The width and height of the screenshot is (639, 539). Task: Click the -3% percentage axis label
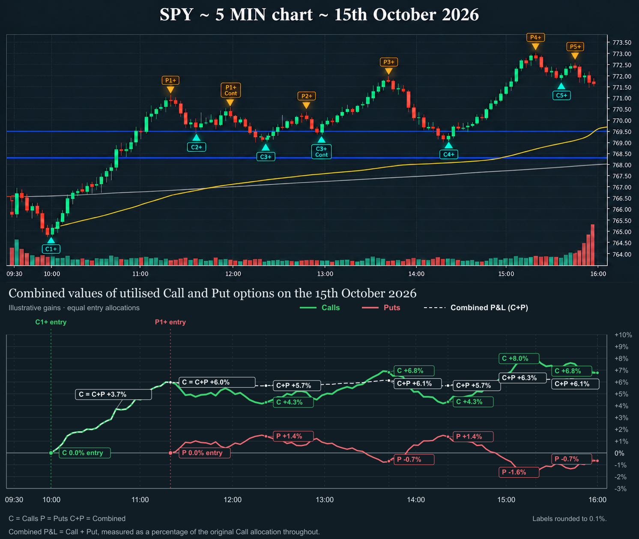[x=621, y=489]
